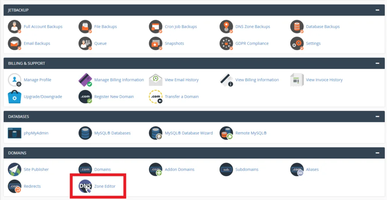The width and height of the screenshot is (387, 200).
Task: Open the Register New Domain icon
Action: tap(85, 97)
